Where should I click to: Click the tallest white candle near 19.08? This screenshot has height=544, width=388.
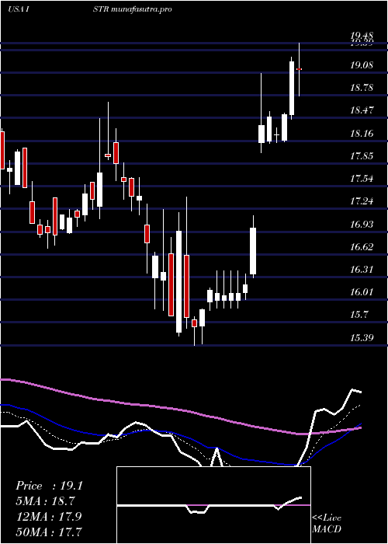coord(292,88)
